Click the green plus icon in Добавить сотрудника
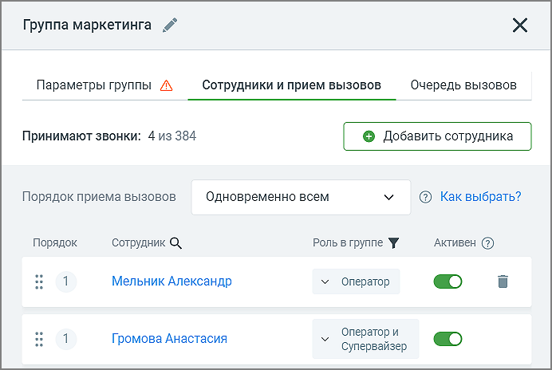Viewport: 552px width, 370px height. tap(369, 136)
